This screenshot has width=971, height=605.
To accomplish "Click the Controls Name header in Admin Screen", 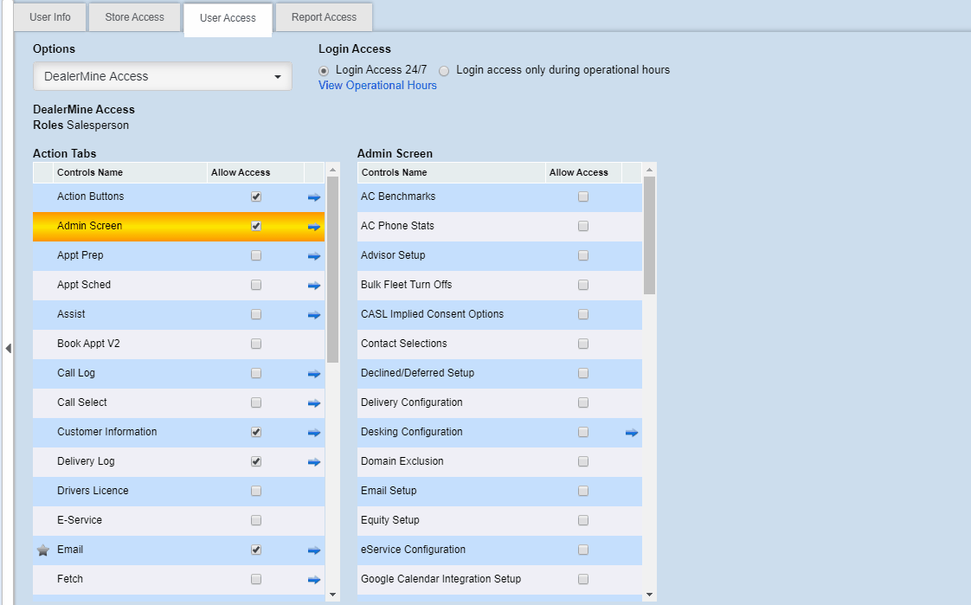I will coord(394,172).
